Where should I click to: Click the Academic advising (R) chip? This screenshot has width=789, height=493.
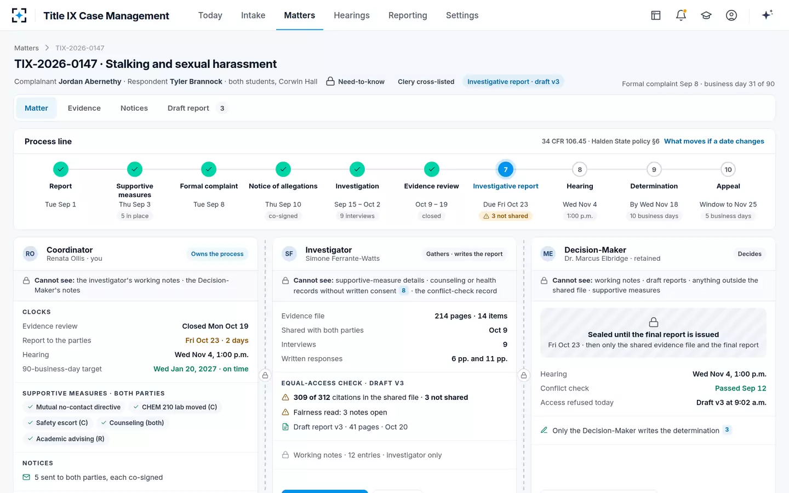(x=66, y=439)
